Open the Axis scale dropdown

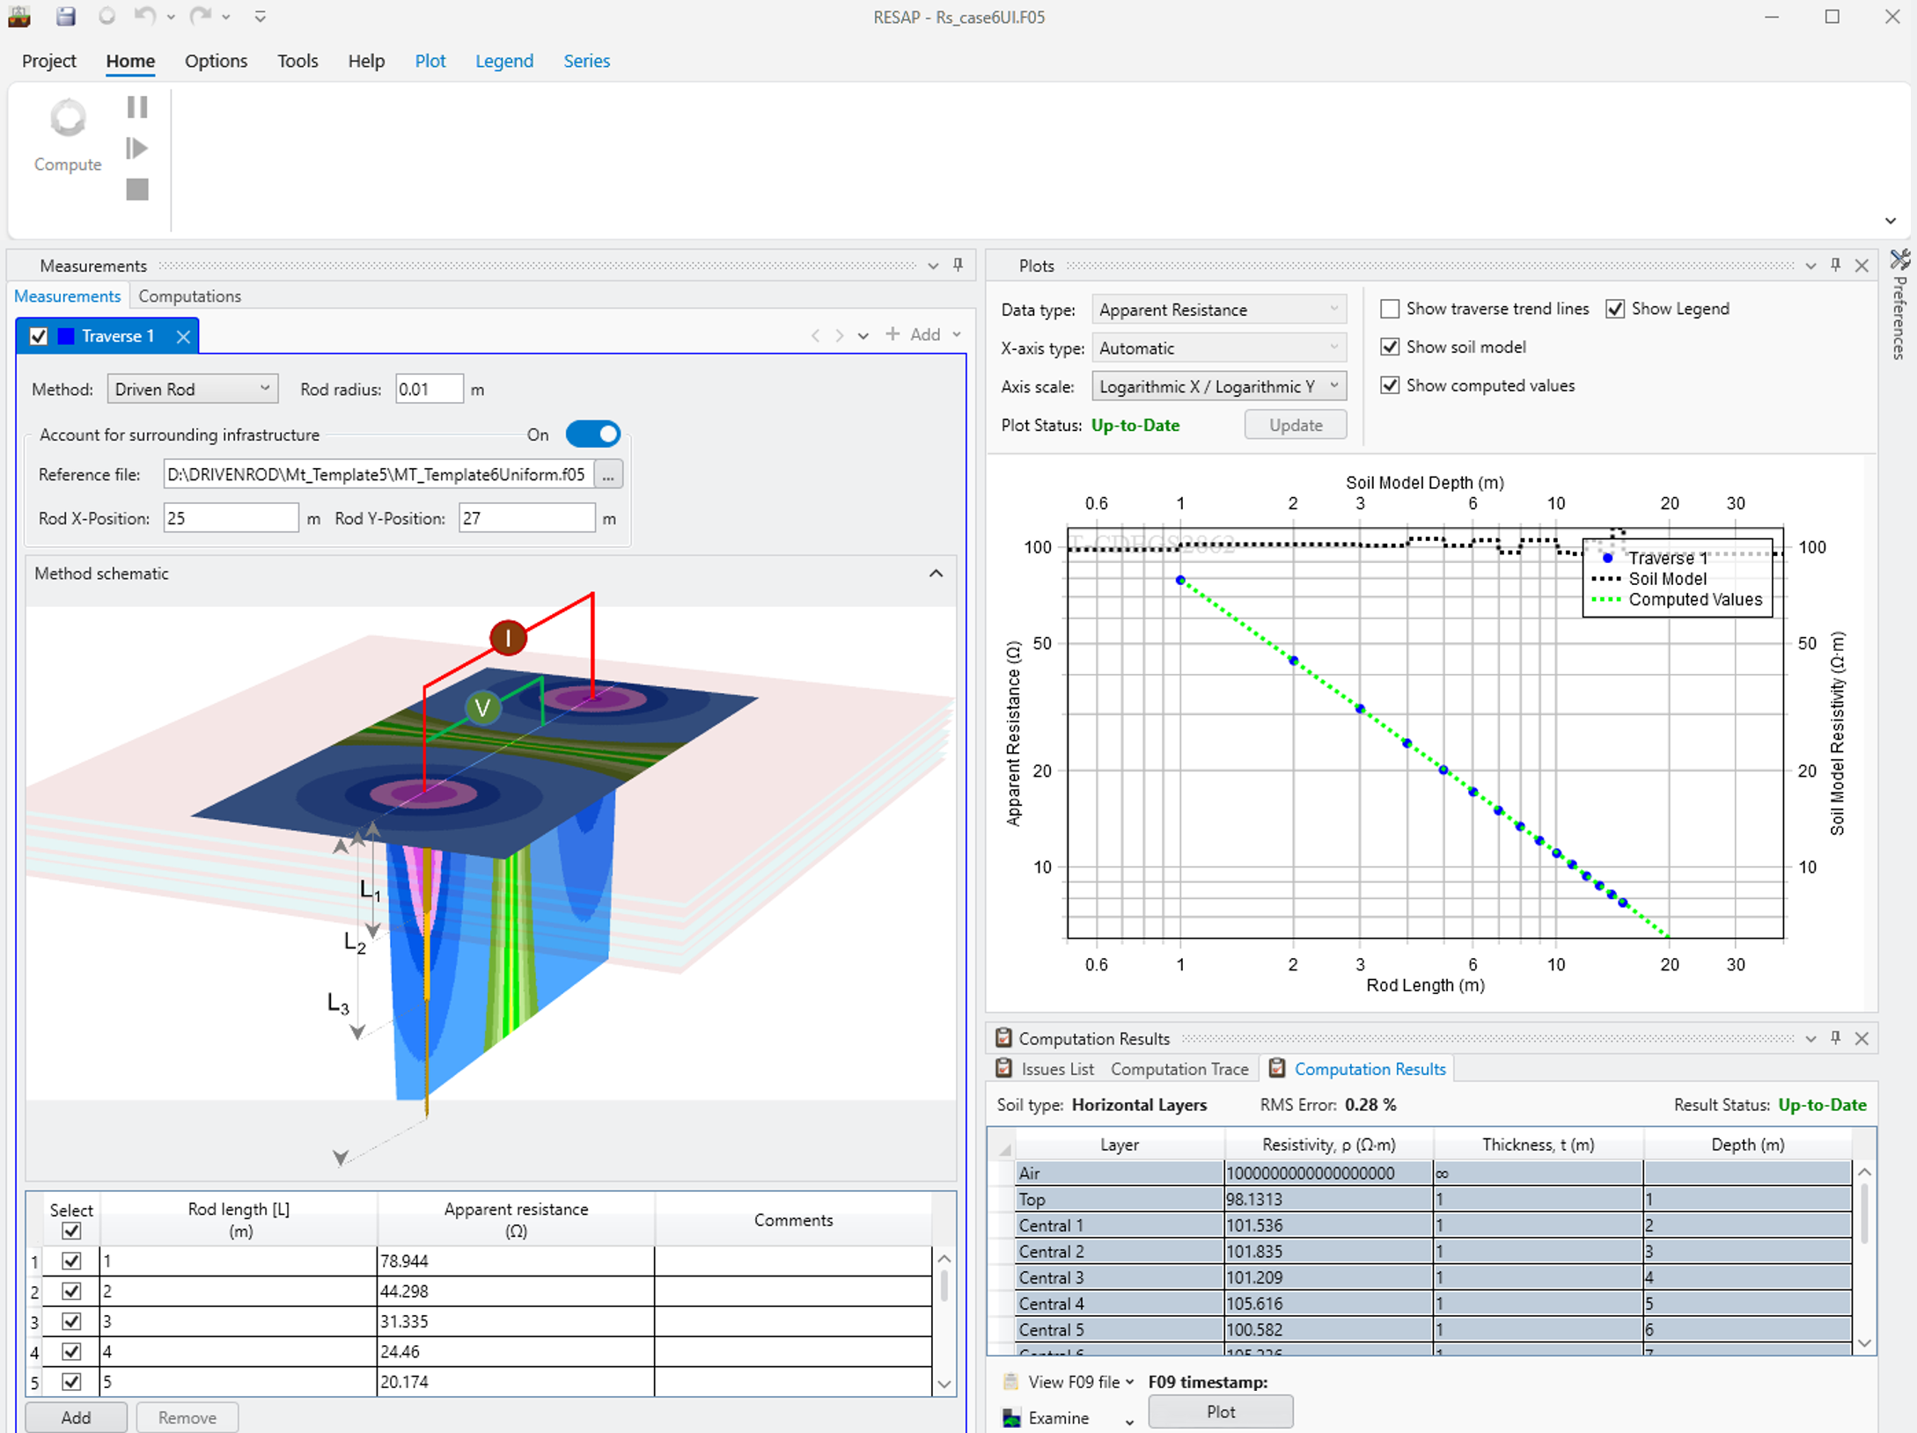[1219, 387]
